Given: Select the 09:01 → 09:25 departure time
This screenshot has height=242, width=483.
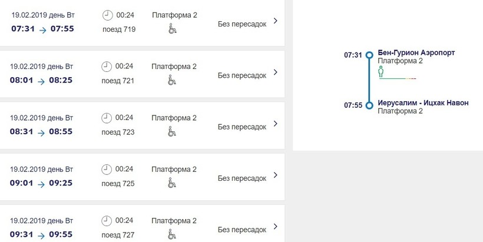Looking at the screenshot, I should [41, 183].
